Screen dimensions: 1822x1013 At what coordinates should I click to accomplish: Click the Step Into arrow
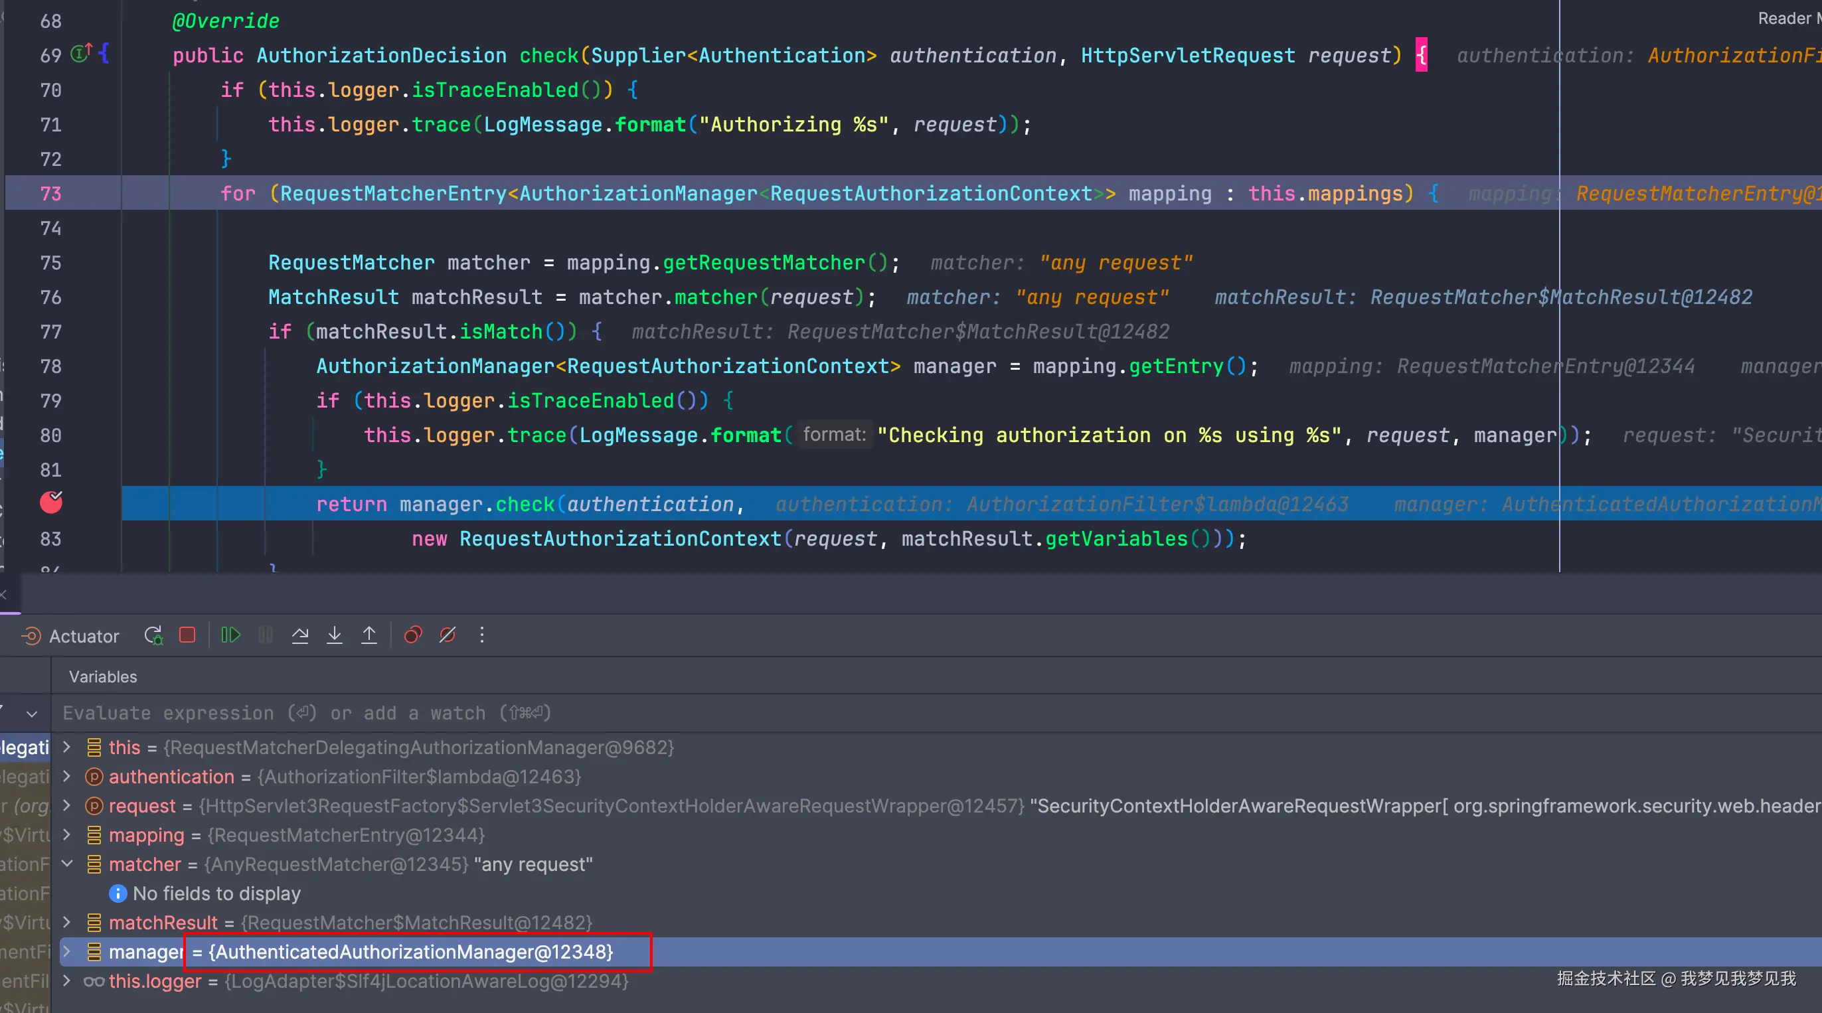(335, 635)
